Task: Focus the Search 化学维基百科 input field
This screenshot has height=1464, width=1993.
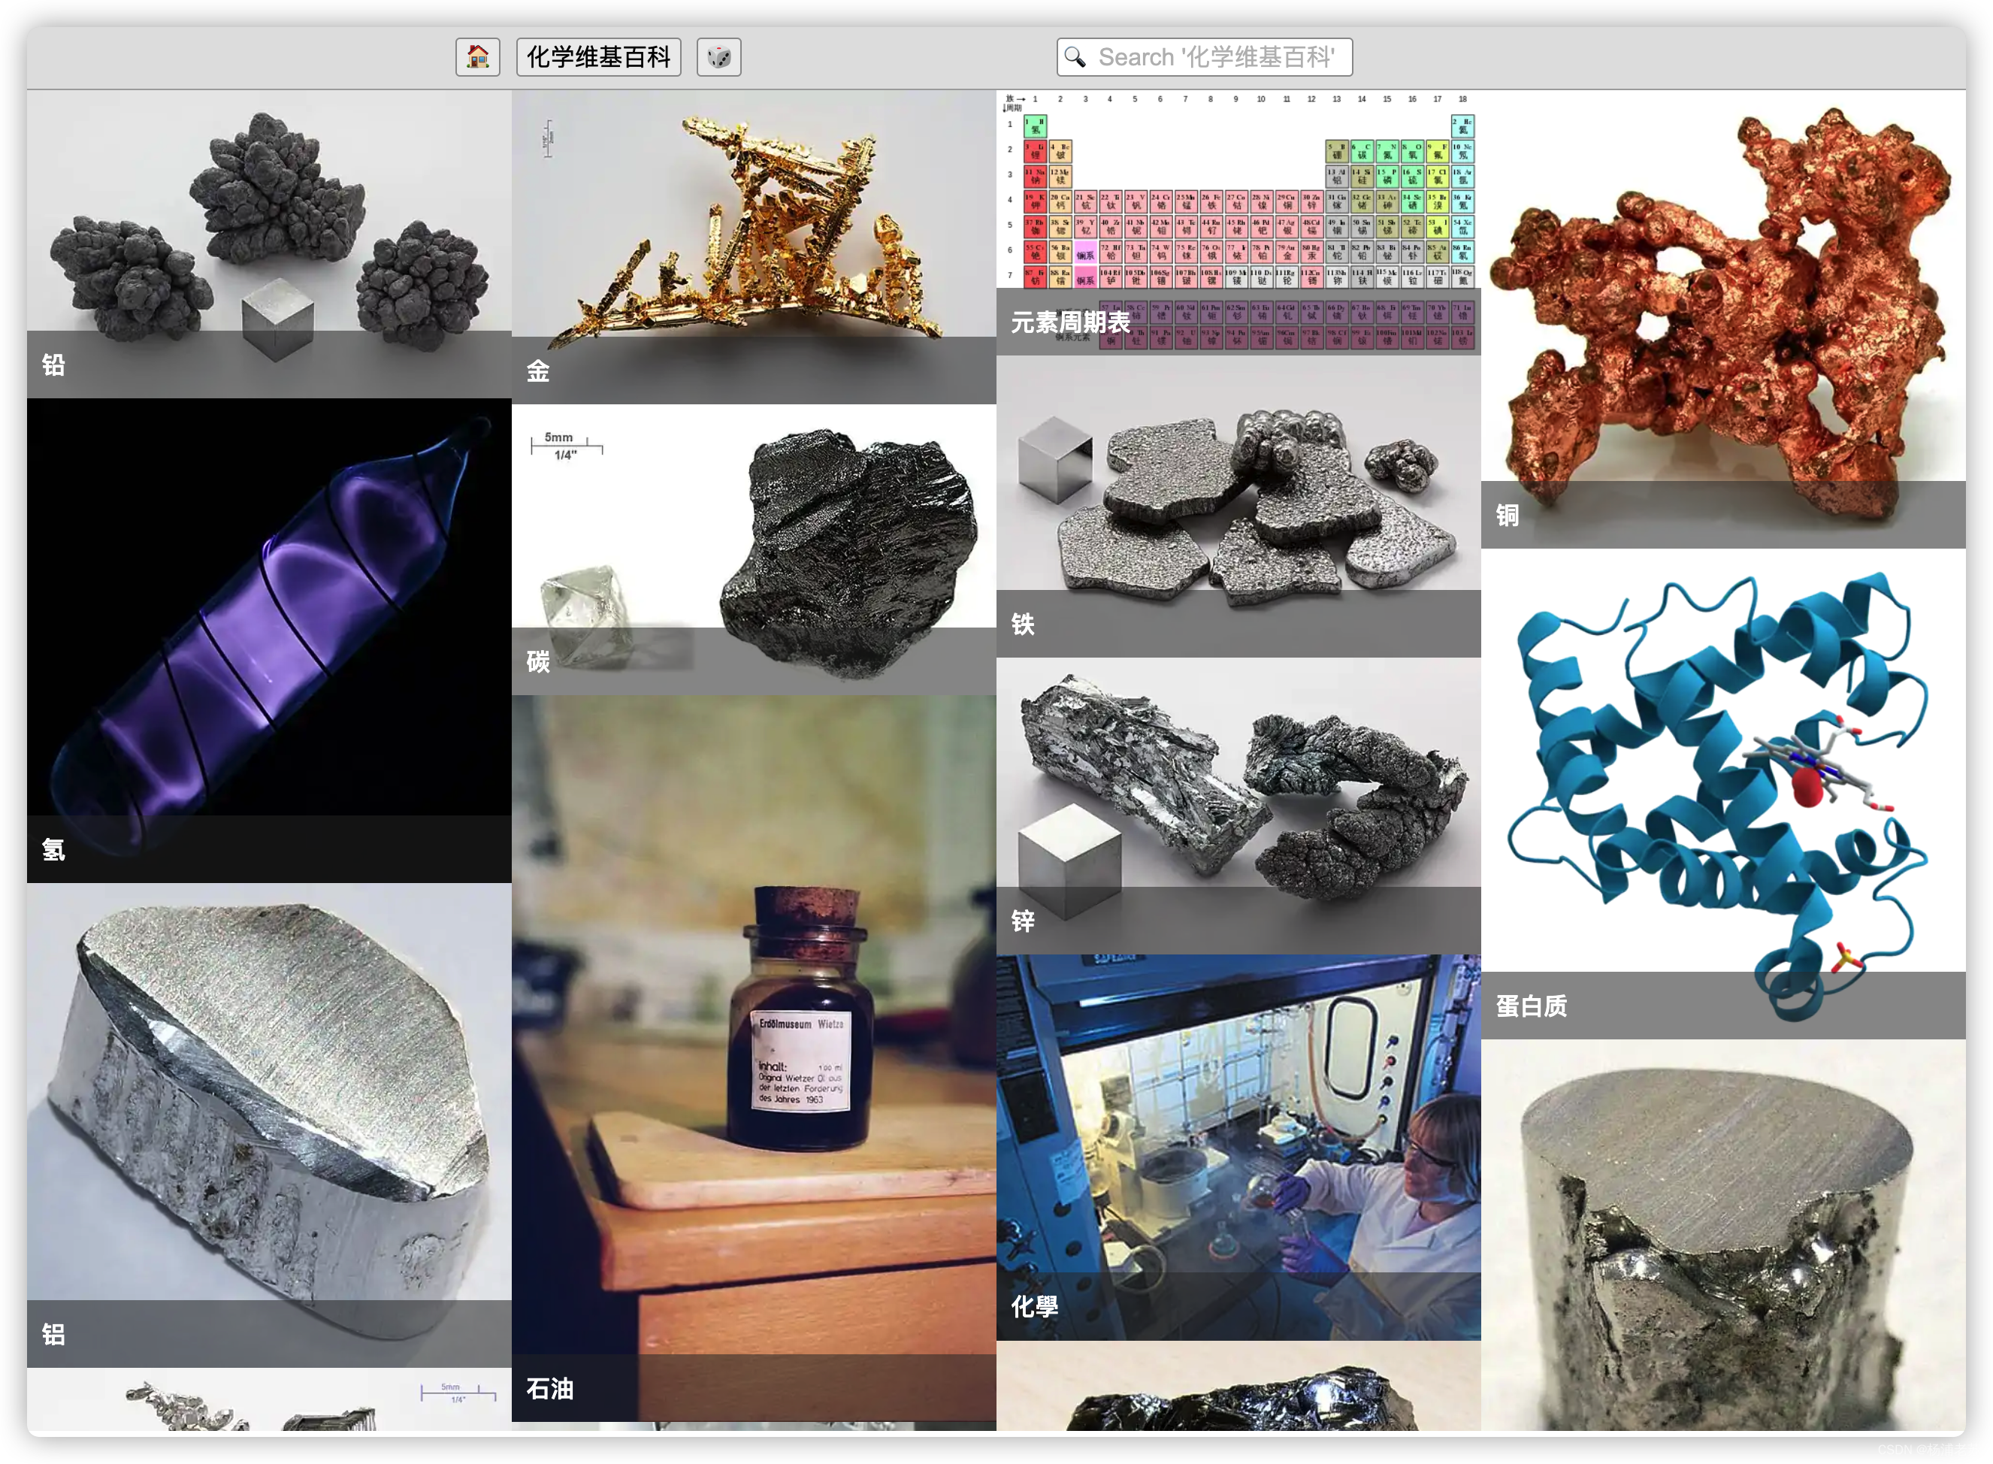Action: (x=1216, y=58)
